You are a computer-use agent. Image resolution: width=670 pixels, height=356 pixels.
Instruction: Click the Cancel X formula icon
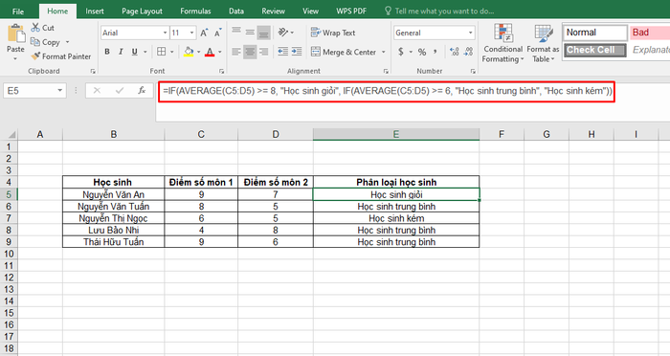coord(97,91)
